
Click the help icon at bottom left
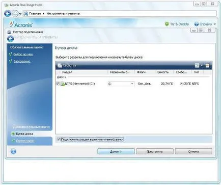tap(13, 151)
